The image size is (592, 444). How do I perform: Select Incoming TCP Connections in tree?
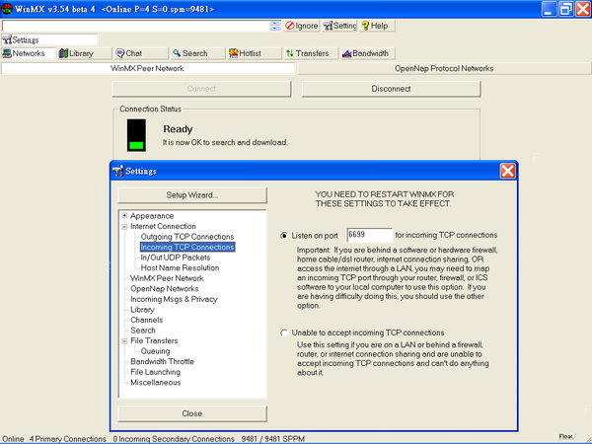pos(187,247)
